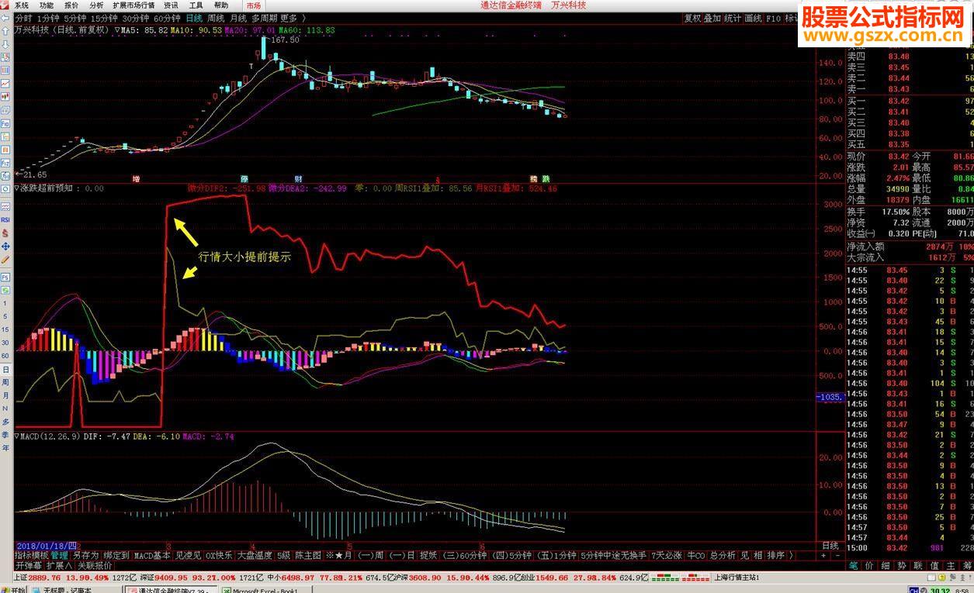974x593 pixels.
Task: Switch chart to 周线 period
Action: (x=216, y=19)
